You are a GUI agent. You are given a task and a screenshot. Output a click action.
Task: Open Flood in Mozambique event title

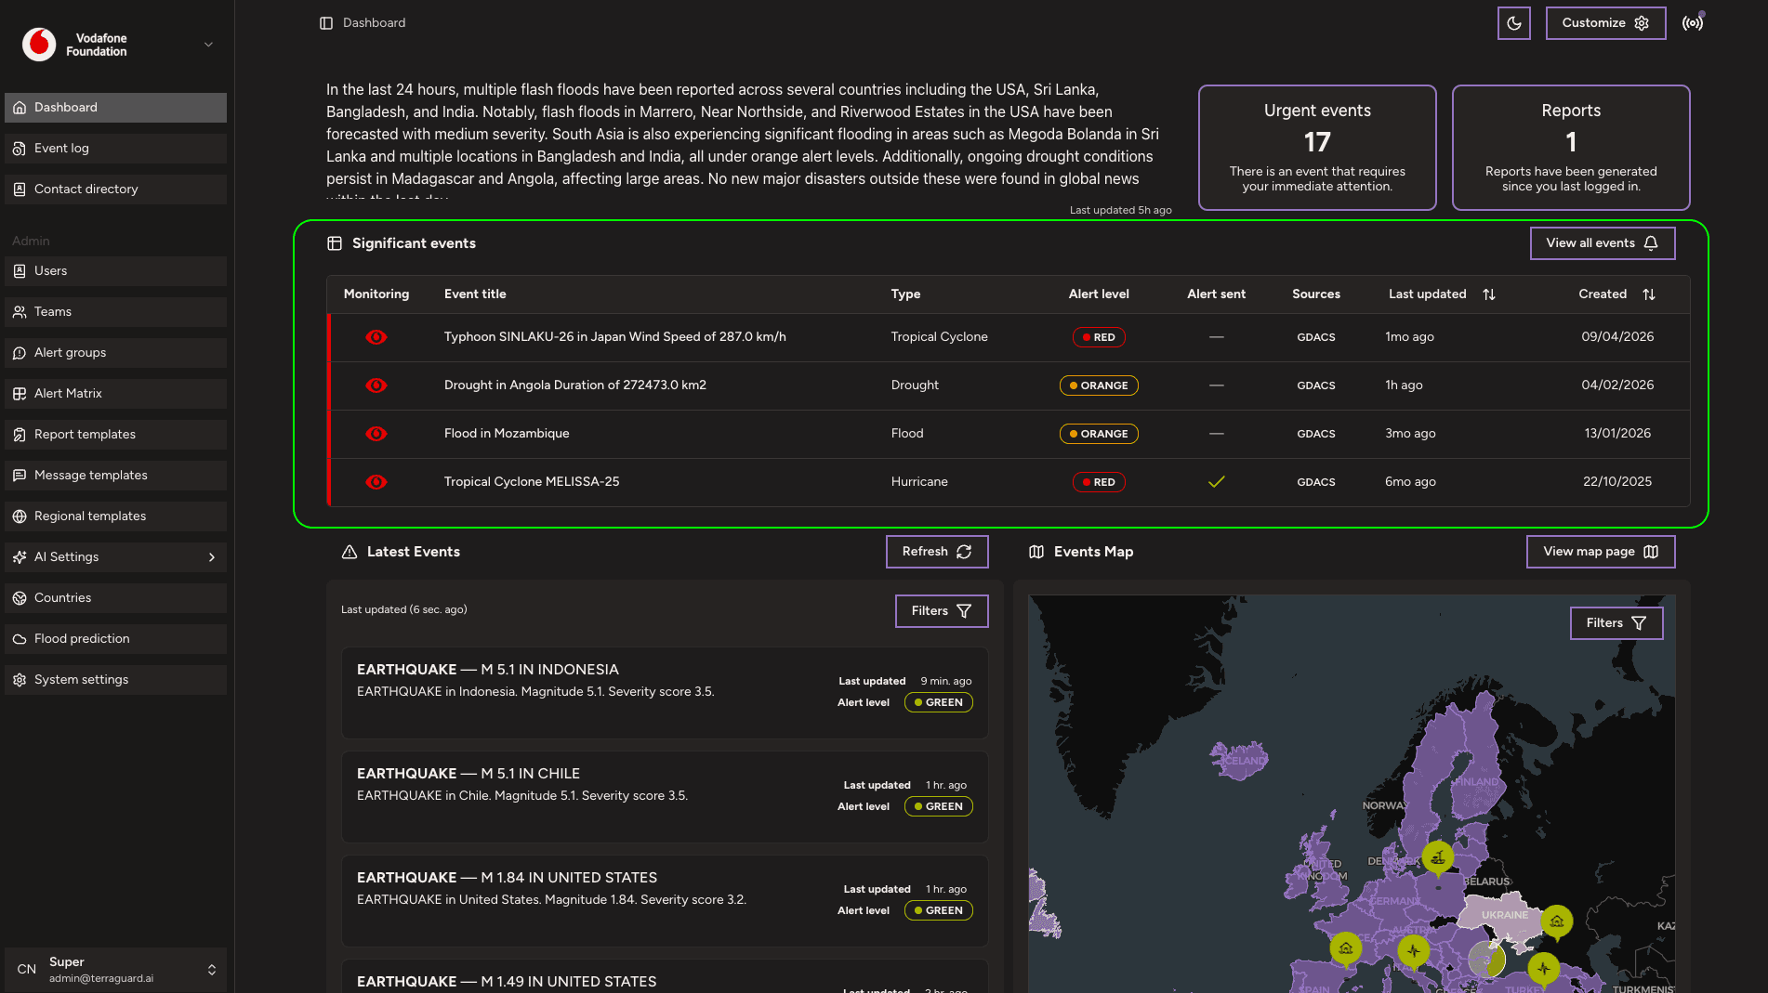pyautogui.click(x=507, y=434)
